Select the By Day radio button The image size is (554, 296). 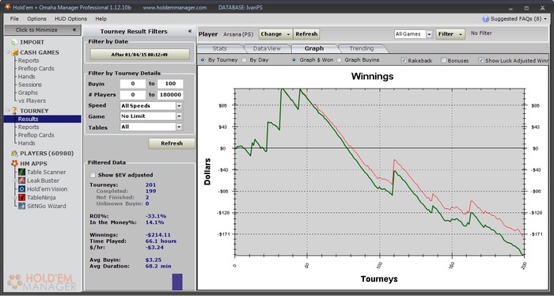click(x=244, y=60)
